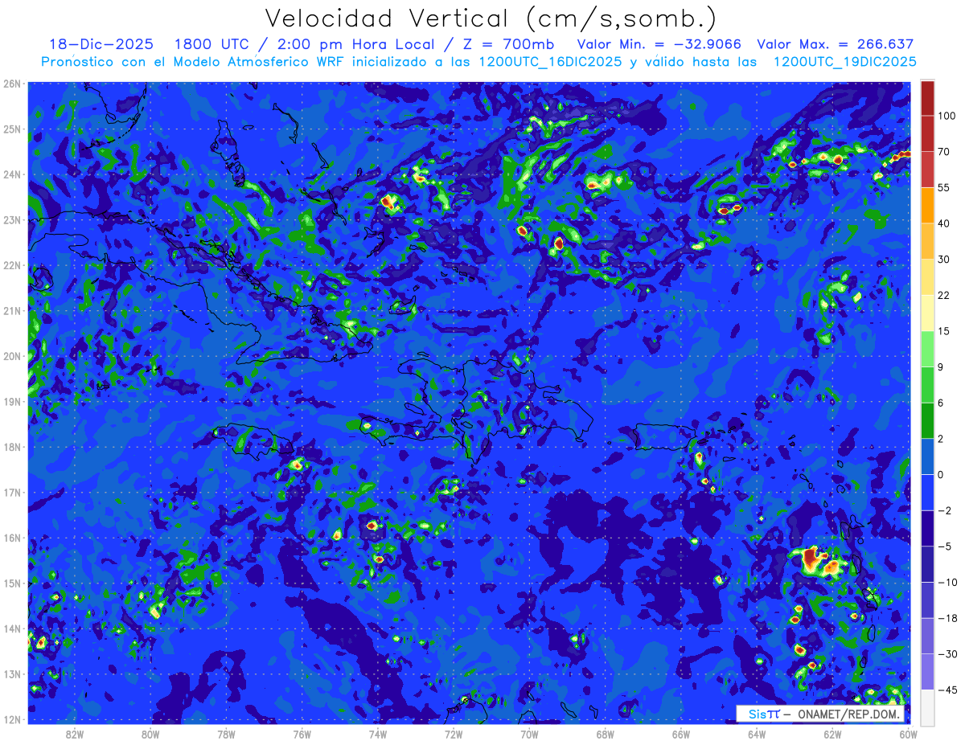This screenshot has height=745, width=965.
Task: Select the dark red swatch above 100
Action: tap(927, 98)
